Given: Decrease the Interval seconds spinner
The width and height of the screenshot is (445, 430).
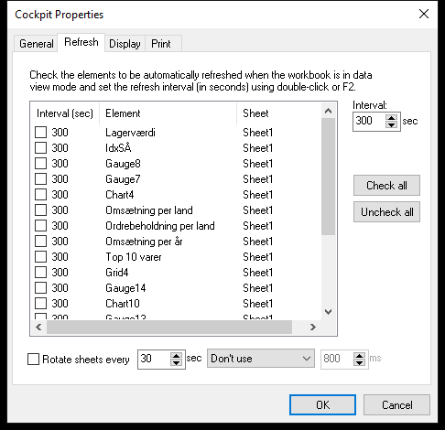Looking at the screenshot, I should point(391,125).
